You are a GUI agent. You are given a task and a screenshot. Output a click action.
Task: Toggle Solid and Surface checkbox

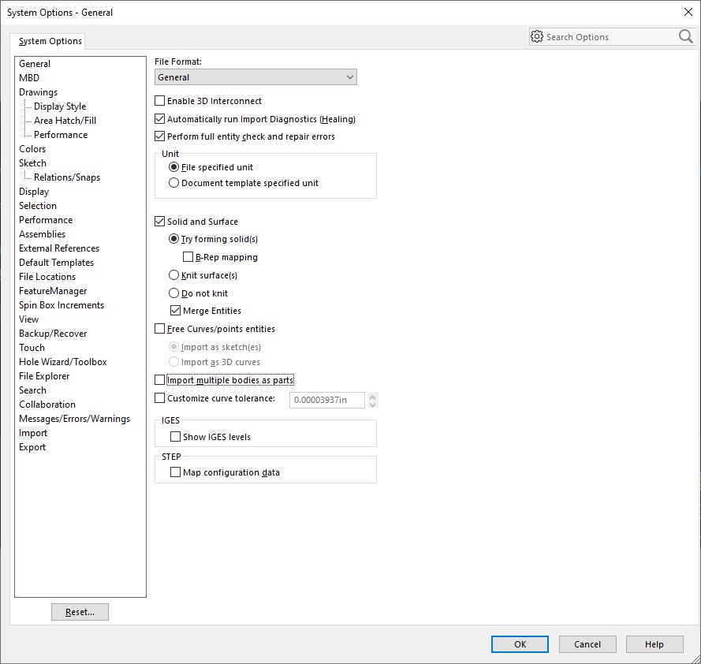(159, 221)
